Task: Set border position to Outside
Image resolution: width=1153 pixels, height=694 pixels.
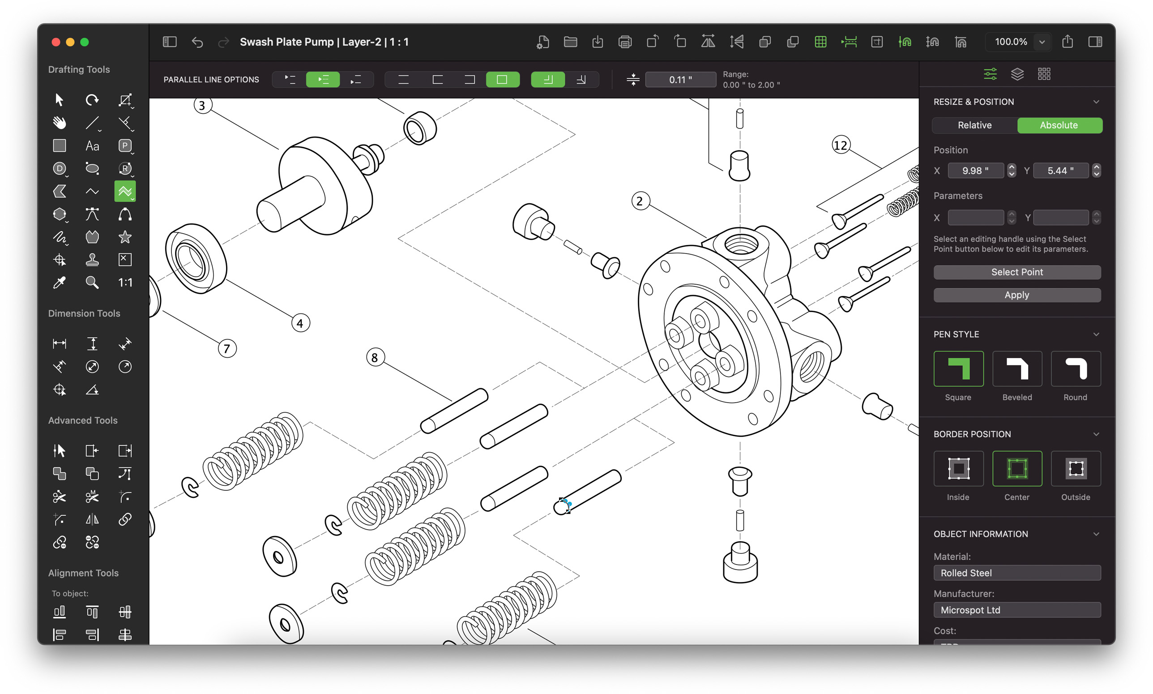Action: [1076, 469]
